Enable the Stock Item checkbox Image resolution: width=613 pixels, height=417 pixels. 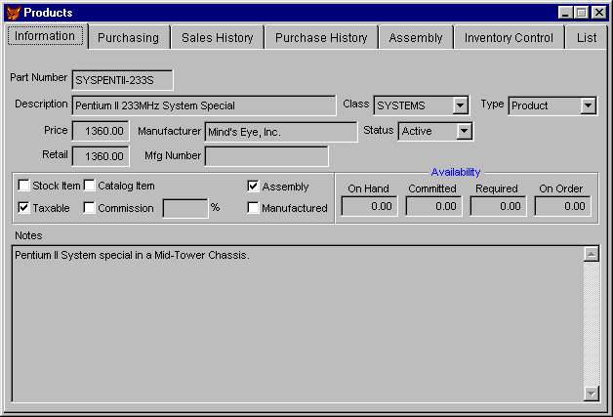pyautogui.click(x=24, y=186)
